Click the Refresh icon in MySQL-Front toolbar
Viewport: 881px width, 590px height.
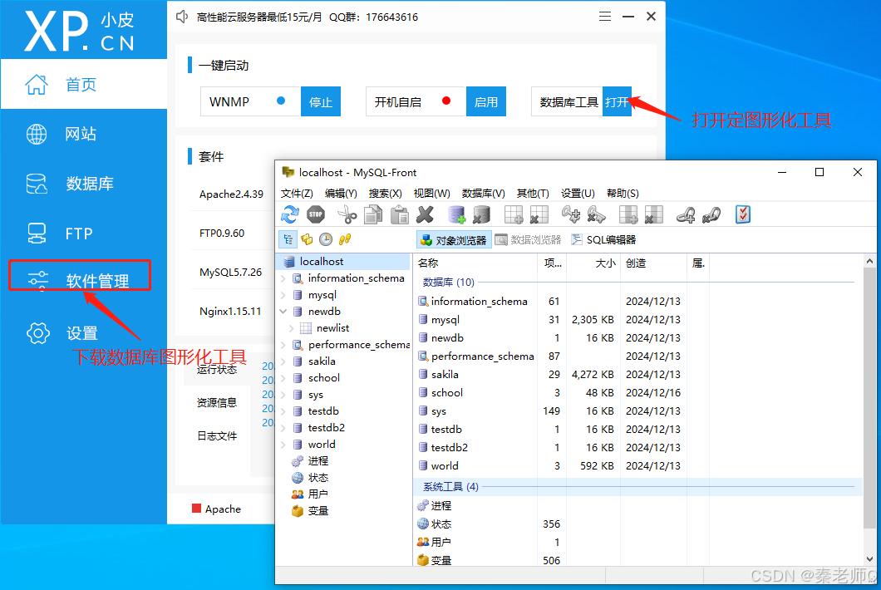[x=290, y=214]
